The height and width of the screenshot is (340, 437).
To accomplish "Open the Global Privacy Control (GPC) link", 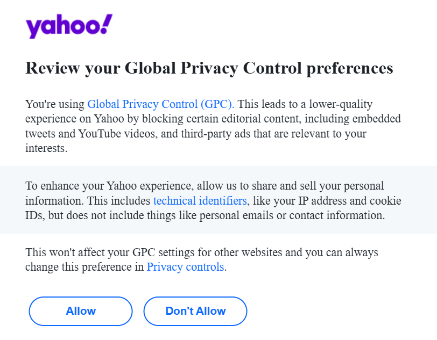I will click(x=161, y=104).
